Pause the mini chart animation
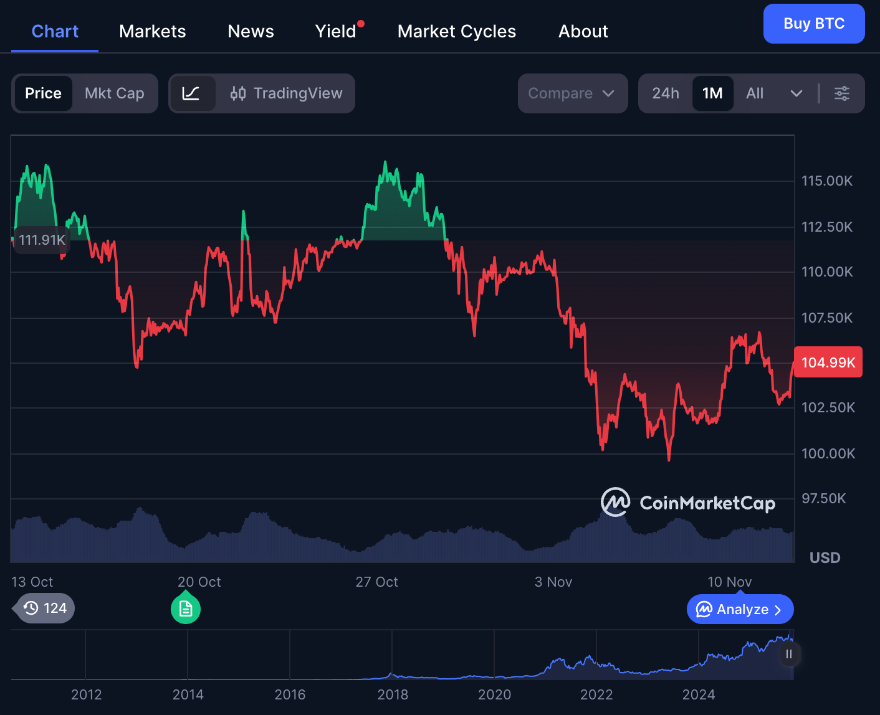The image size is (880, 715). coord(789,654)
